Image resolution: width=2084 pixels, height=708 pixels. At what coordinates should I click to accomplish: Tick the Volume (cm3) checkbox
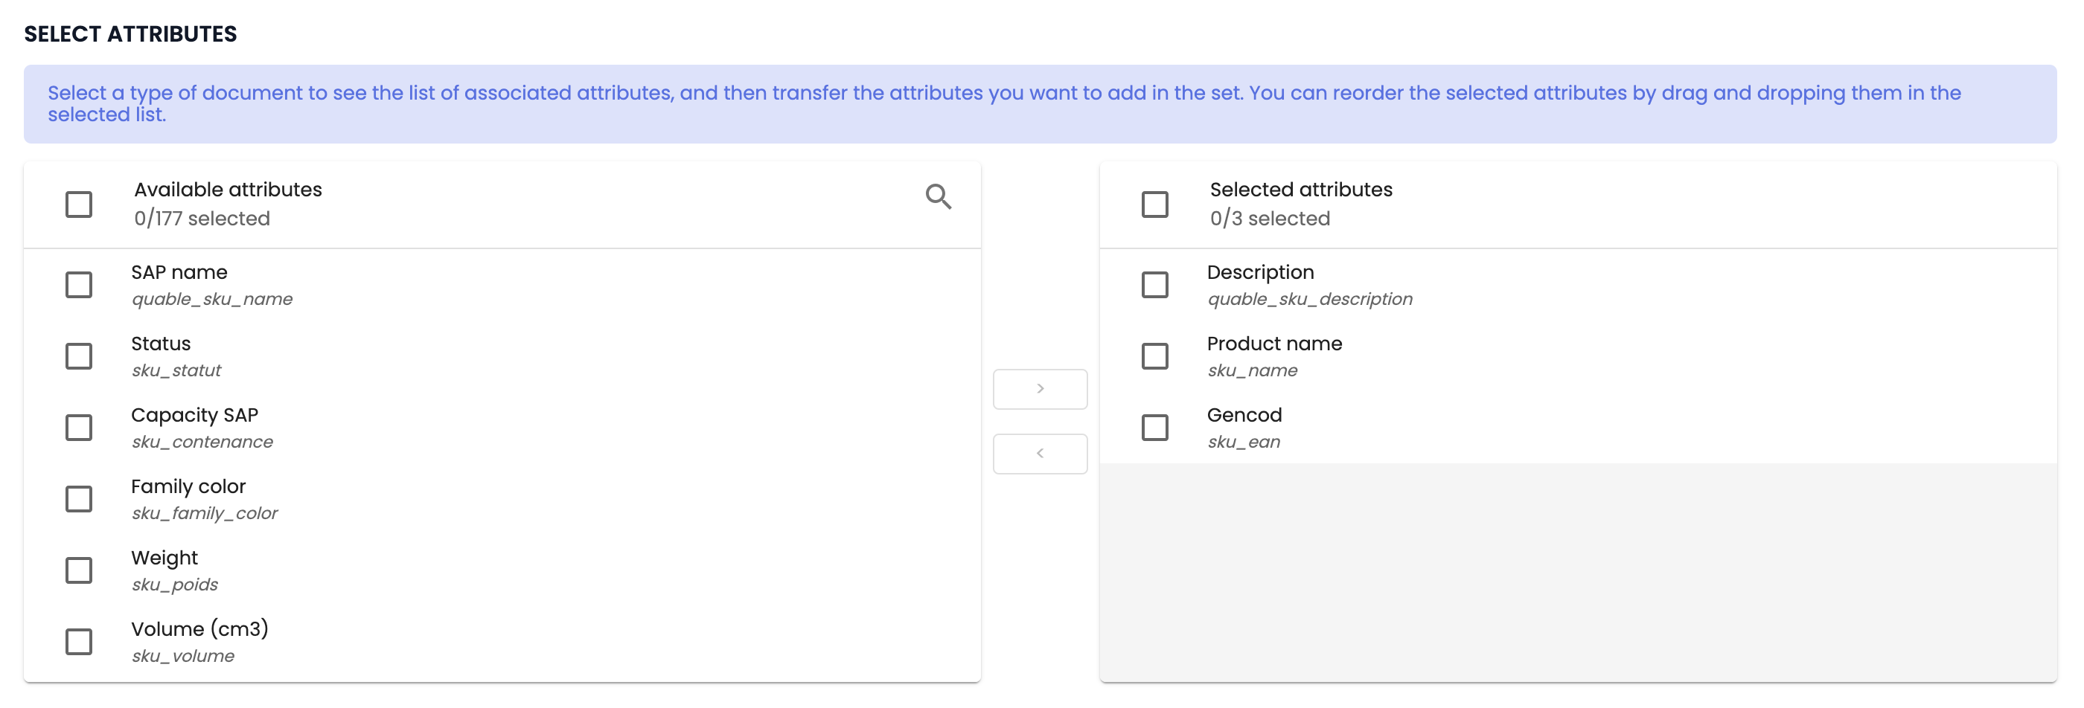pos(78,642)
